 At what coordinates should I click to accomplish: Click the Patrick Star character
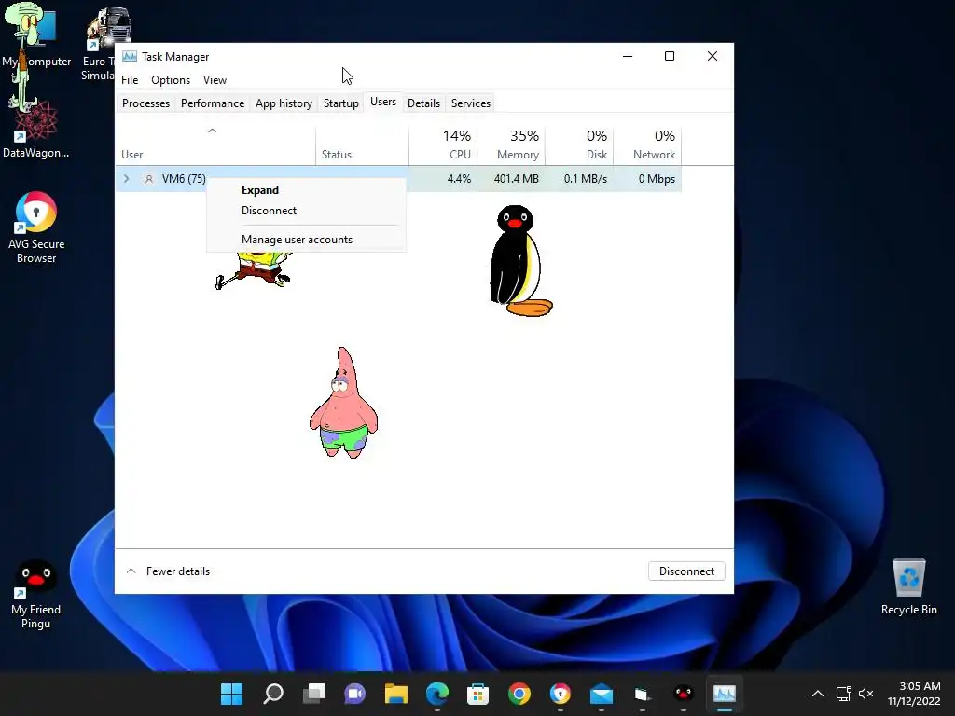coord(343,403)
